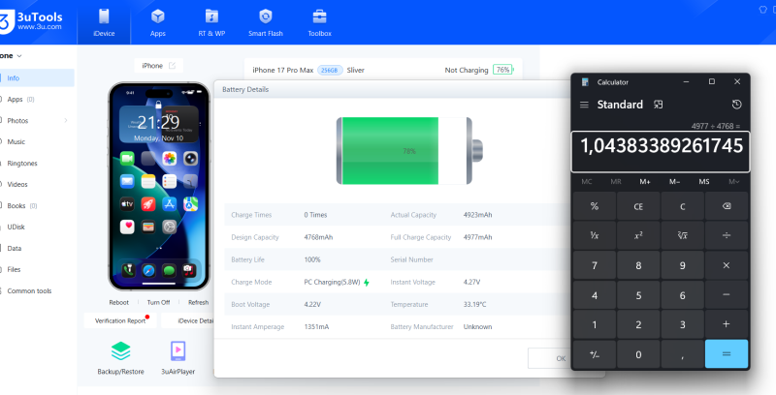Click Calculator plus key
Image resolution: width=776 pixels, height=395 pixels.
pyautogui.click(x=727, y=324)
